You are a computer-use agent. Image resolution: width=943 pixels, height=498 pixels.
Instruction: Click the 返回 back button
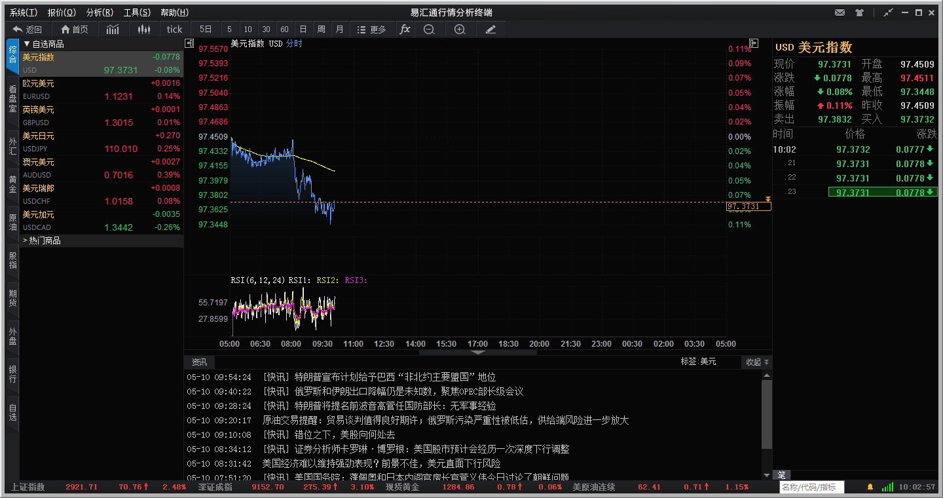pyautogui.click(x=27, y=29)
